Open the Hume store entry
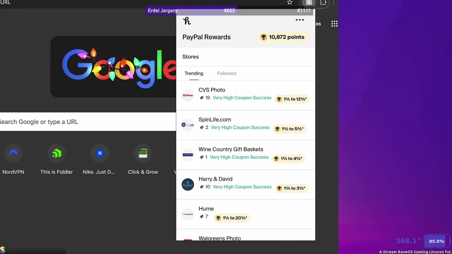Screen dimensions: 452x254 click(x=246, y=214)
